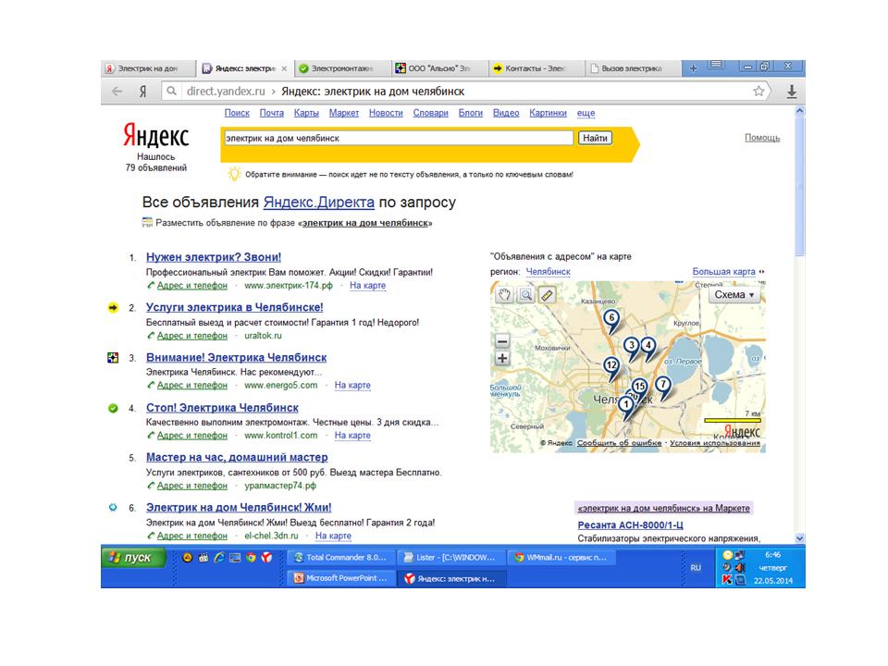Switch to Total Commander in taskbar

[x=339, y=558]
